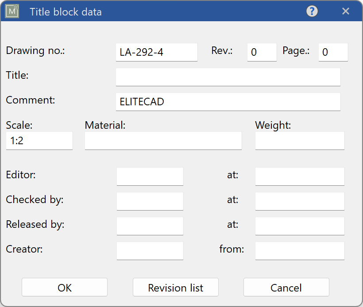Open the help question mark icon
Screen dimensions: 363x307
(312, 11)
